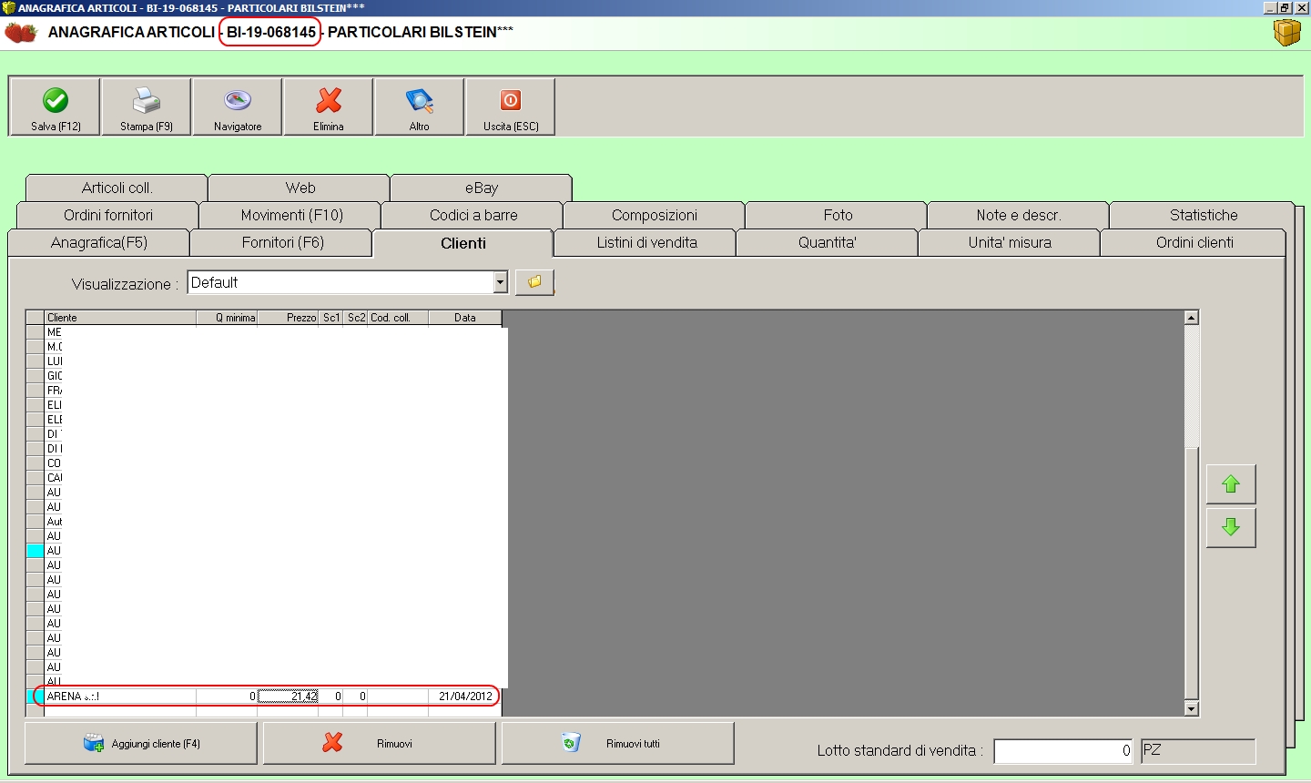Click the Rimuovi button
The image size is (1311, 783).
pos(380,743)
